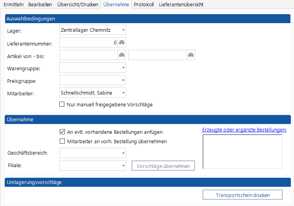Image resolution: width=294 pixels, height=206 pixels.
Task: Enable 'Nur manuell freigegebene Vorschläge' checkbox
Action: tap(62, 105)
